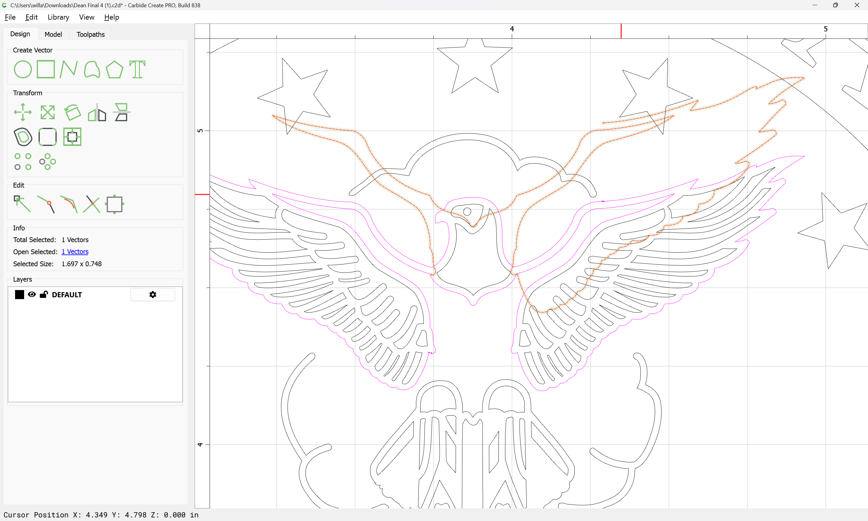Select the Text tool
The height and width of the screenshot is (521, 868).
coord(137,69)
